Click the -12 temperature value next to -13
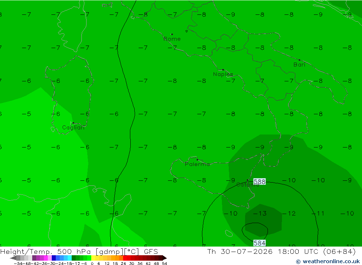Screen dimensions: 362x265 pos(289,213)
